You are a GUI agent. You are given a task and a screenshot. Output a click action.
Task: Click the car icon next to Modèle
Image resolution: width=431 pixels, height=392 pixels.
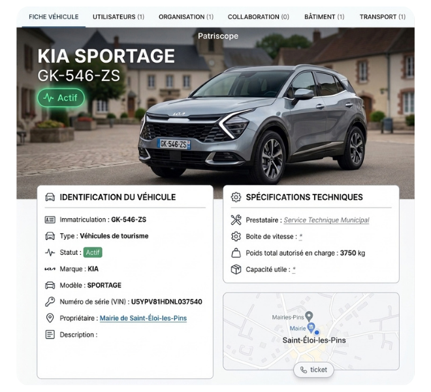coord(50,286)
